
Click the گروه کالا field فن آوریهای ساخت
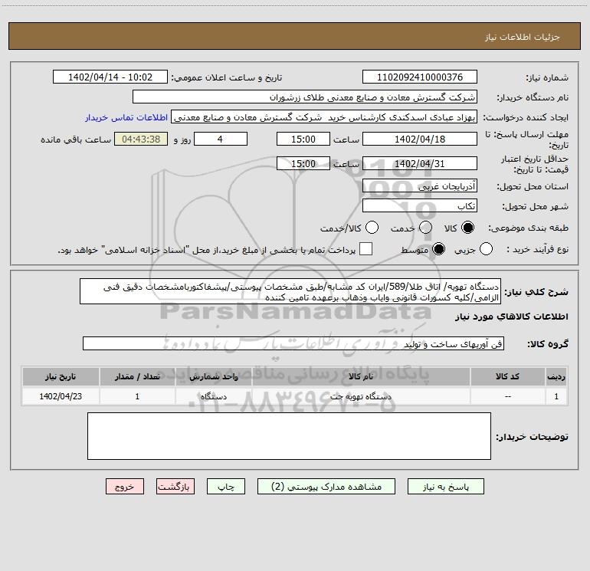pyautogui.click(x=293, y=343)
